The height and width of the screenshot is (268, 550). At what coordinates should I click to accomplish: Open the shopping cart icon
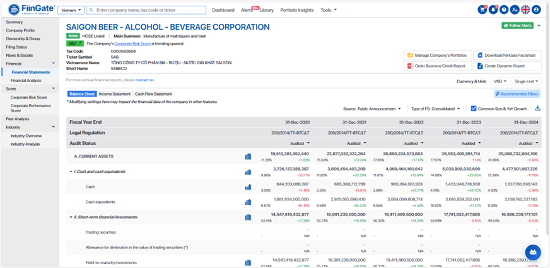(483, 10)
